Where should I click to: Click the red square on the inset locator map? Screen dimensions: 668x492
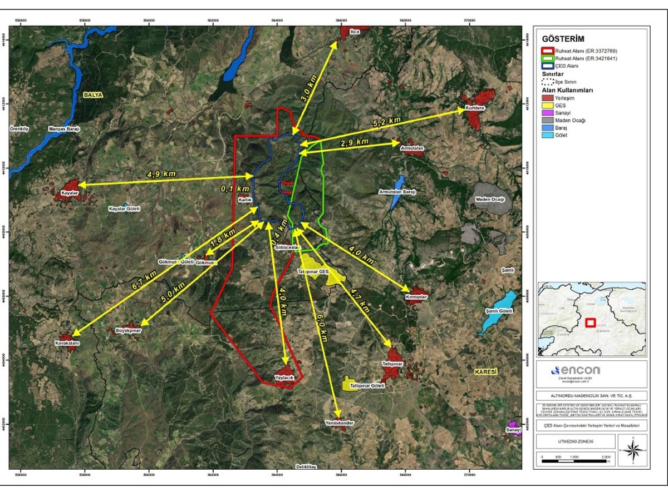pos(591,322)
